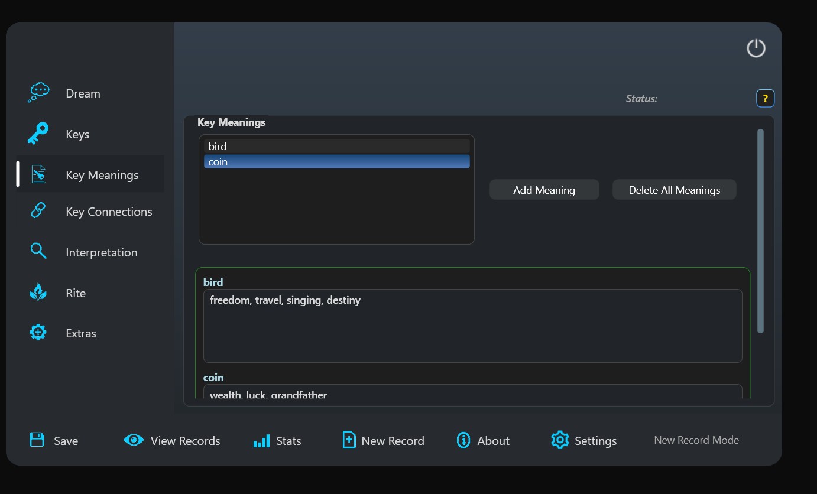Open the Interpretation section label
Screen dimensions: 817x494
click(102, 252)
